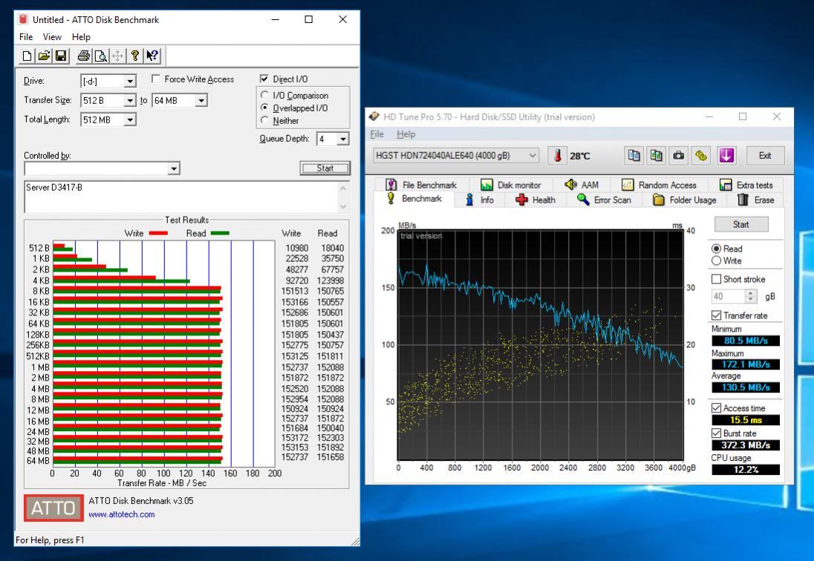Click the Server D3417-B description field
This screenshot has height=561, width=814.
(182, 197)
